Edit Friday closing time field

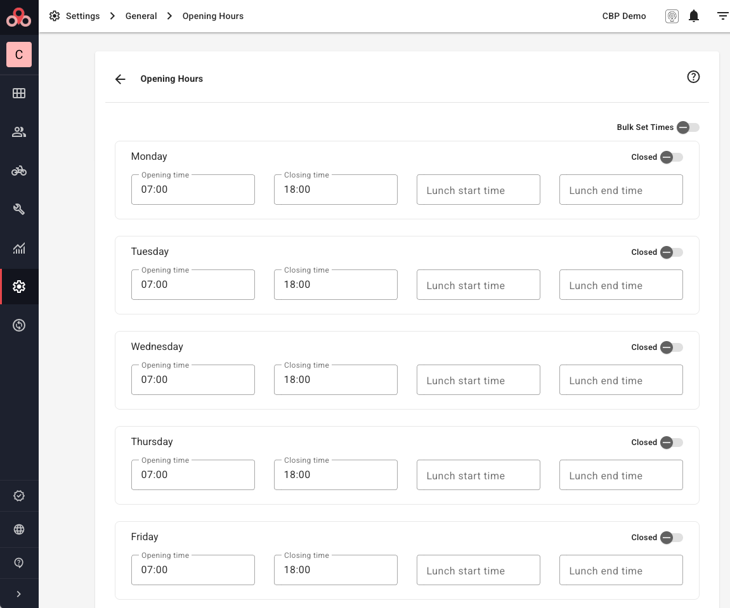tap(336, 570)
